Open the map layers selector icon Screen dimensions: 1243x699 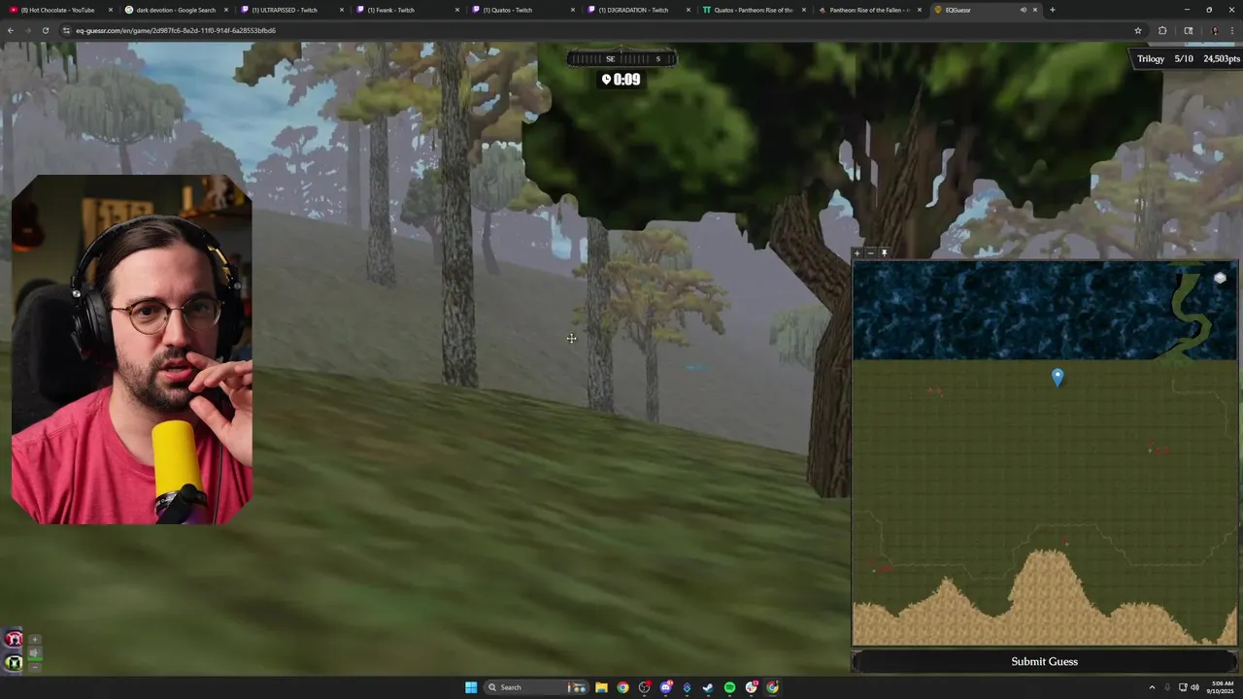1220,279
